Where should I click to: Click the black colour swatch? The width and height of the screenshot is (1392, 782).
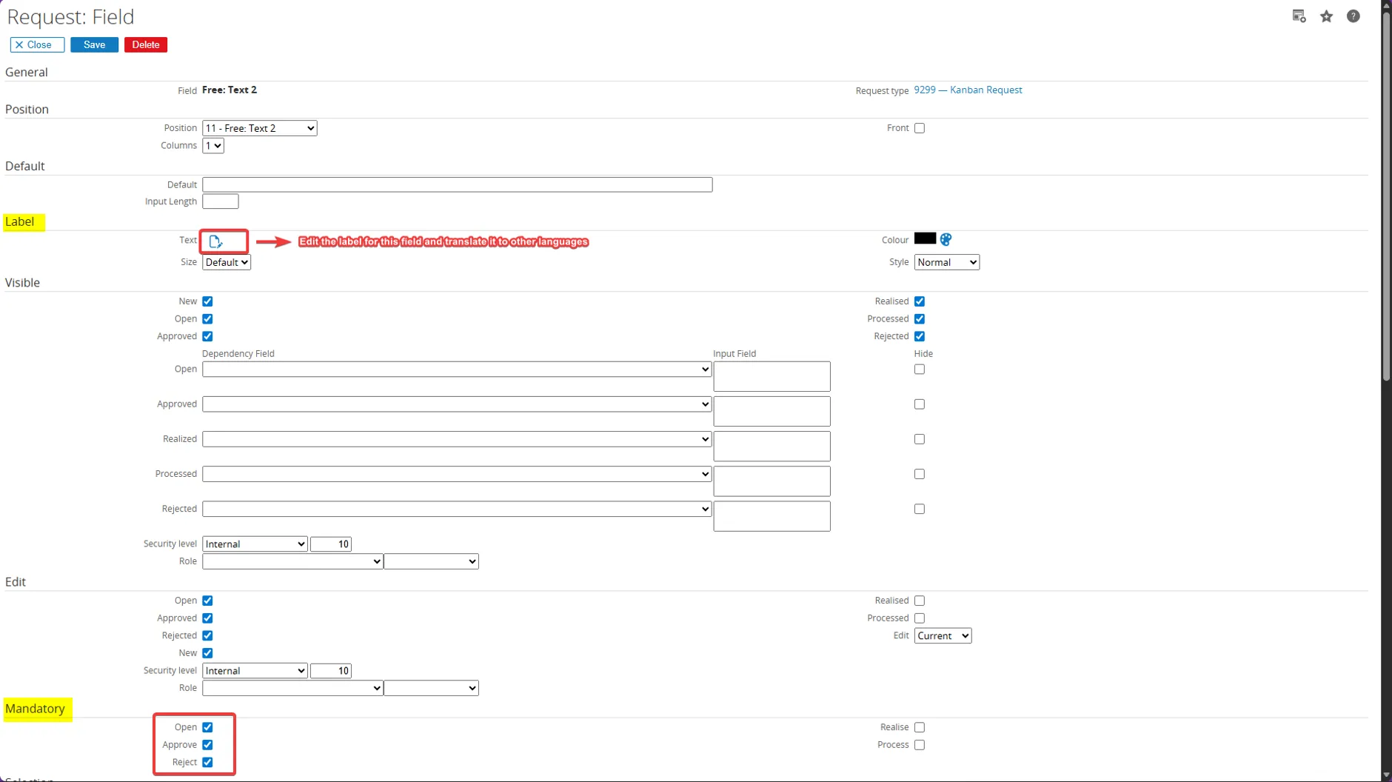(x=925, y=238)
